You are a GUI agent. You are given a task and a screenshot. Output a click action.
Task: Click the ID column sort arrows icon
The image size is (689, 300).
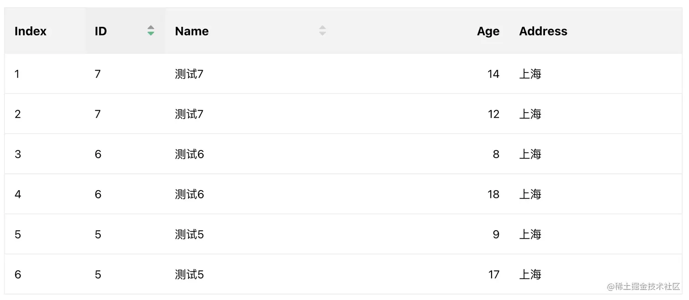coord(151,31)
